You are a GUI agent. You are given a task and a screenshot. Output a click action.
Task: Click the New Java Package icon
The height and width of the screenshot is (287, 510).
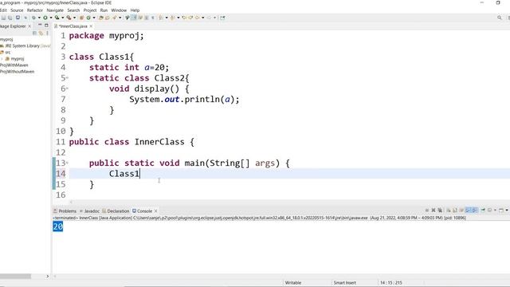81,18
